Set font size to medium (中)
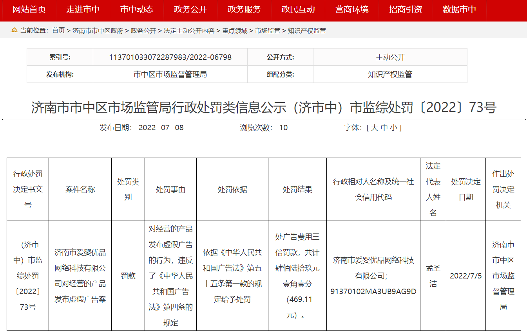 [x=384, y=127]
